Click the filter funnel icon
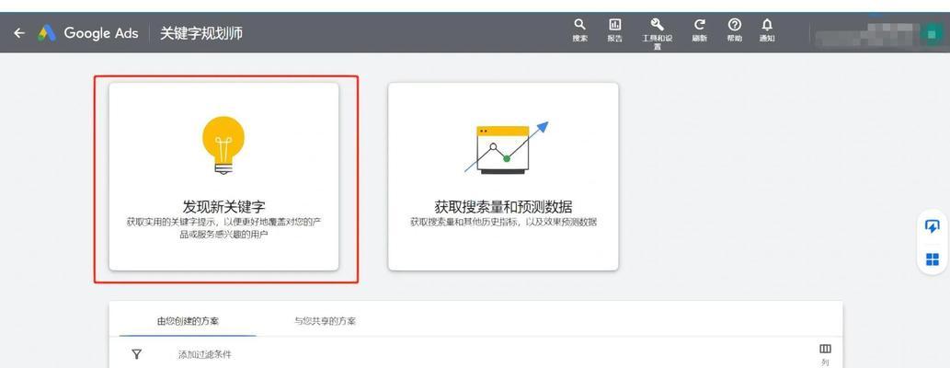Image resolution: width=950 pixels, height=368 pixels. 137,354
